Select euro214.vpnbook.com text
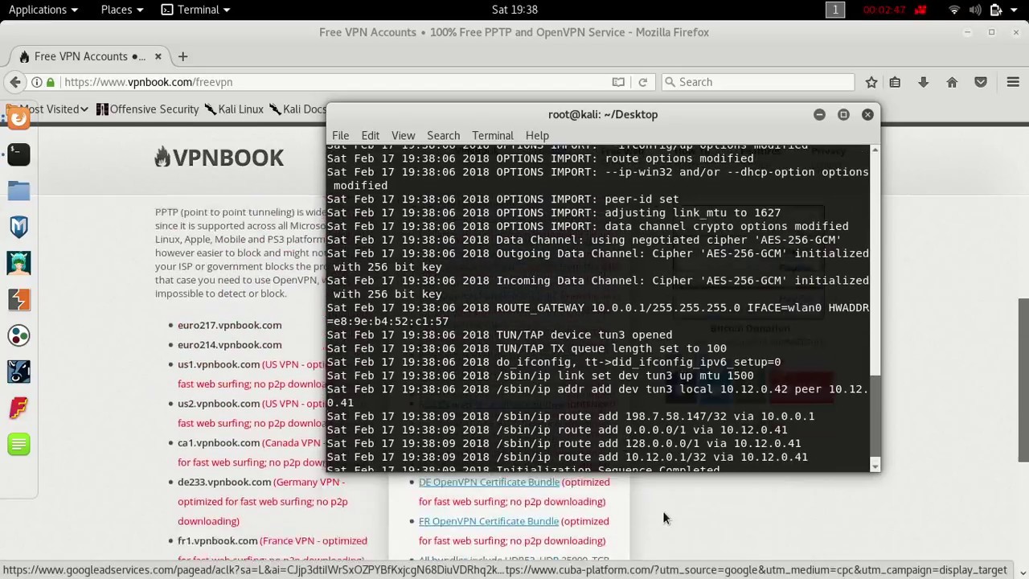1029x579 pixels. pos(229,345)
